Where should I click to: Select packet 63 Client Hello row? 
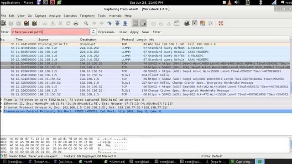pos(145,75)
